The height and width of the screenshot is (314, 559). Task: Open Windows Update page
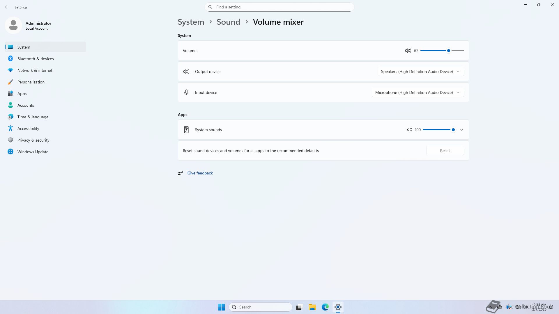pyautogui.click(x=33, y=152)
